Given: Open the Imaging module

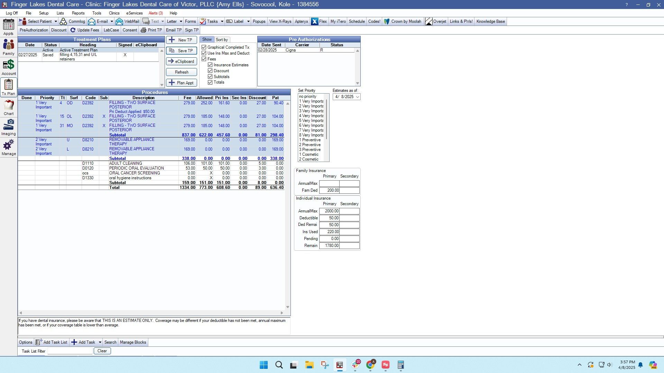Looking at the screenshot, I should (8, 125).
